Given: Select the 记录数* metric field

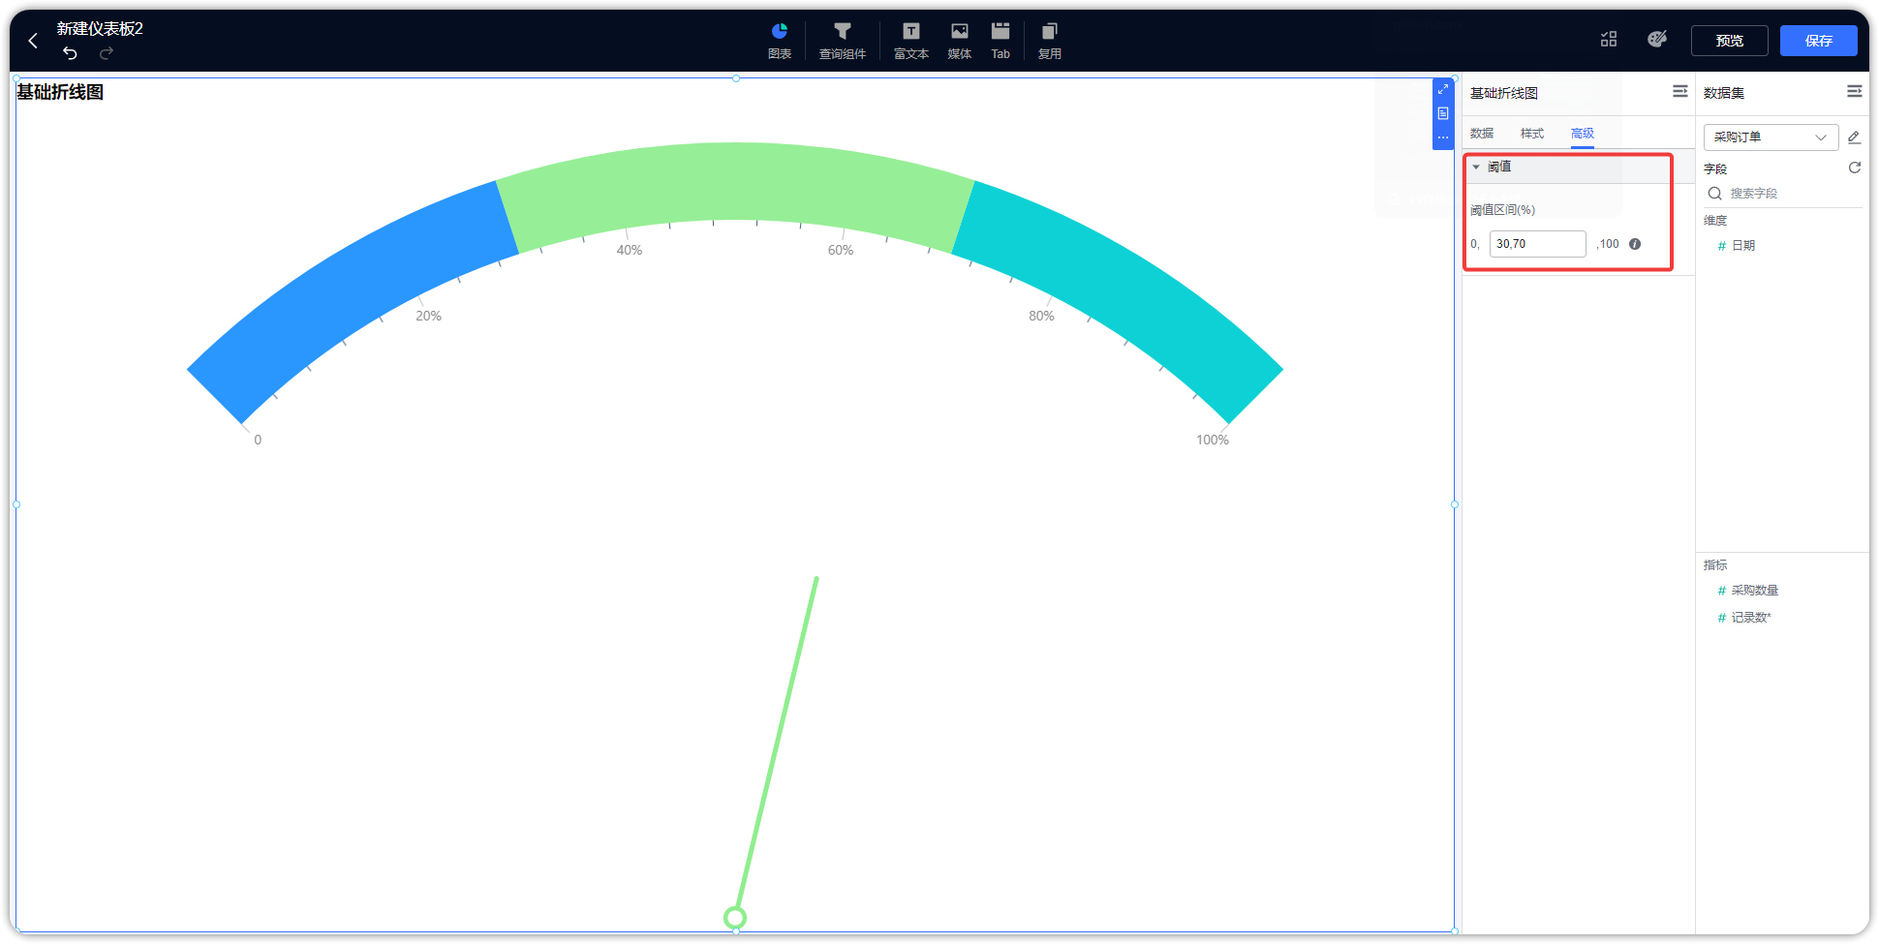Looking at the screenshot, I should pos(1751,618).
